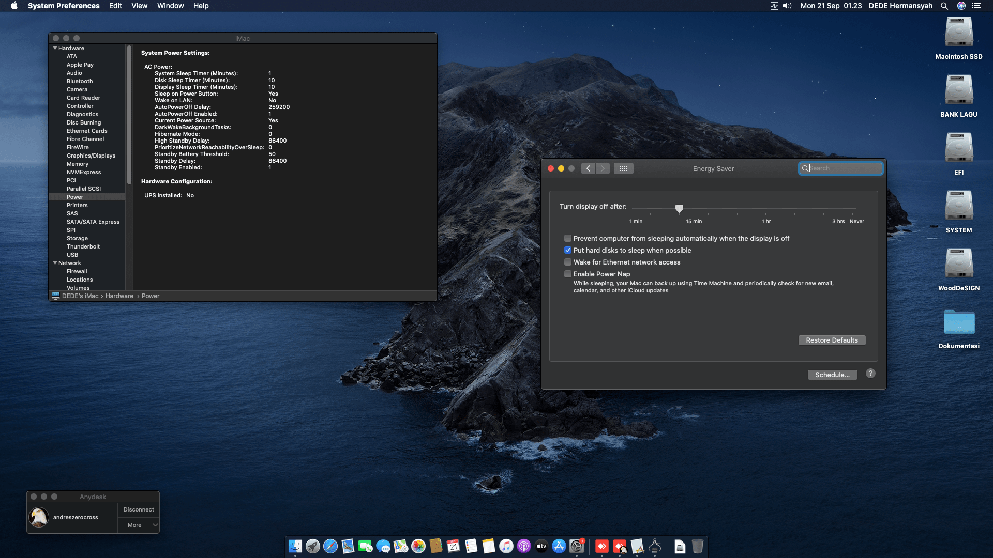Show all preferences grid icon
The image size is (993, 558).
[623, 168]
